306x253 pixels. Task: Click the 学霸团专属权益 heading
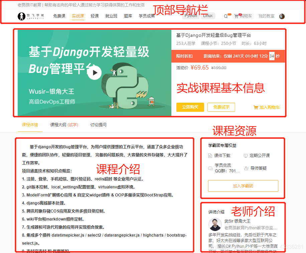point(222,146)
